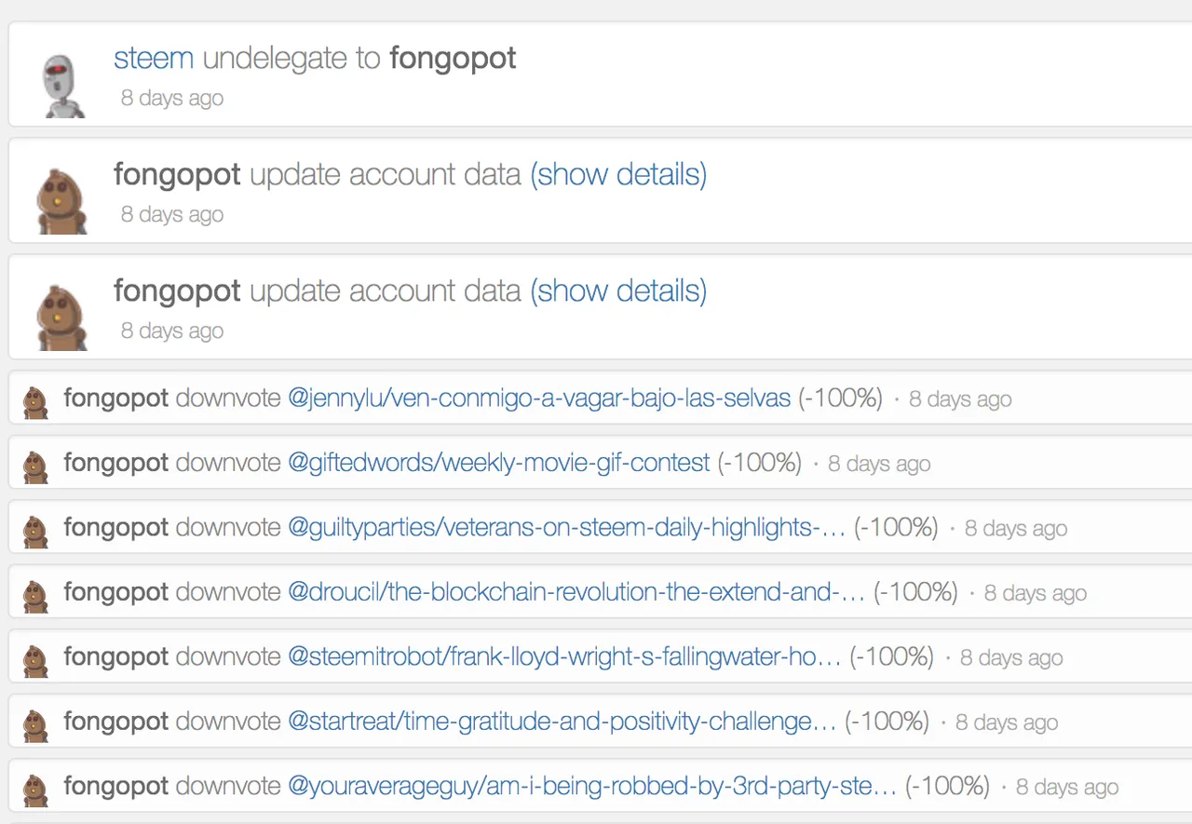
Task: Open the weekly-movie-gif-contest post link
Action: click(x=499, y=463)
